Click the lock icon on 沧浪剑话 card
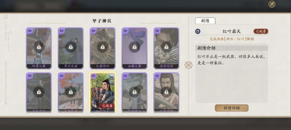This screenshot has height=130, width=291. click(x=167, y=47)
